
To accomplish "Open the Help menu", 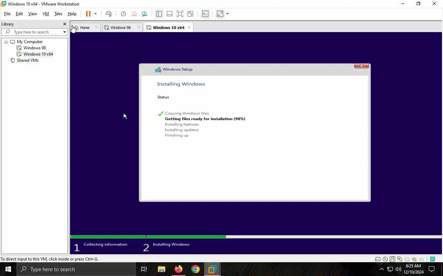I will 72,14.
